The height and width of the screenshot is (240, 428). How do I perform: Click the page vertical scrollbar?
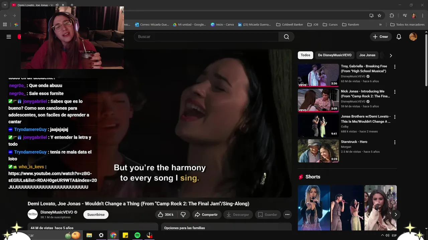point(426,60)
